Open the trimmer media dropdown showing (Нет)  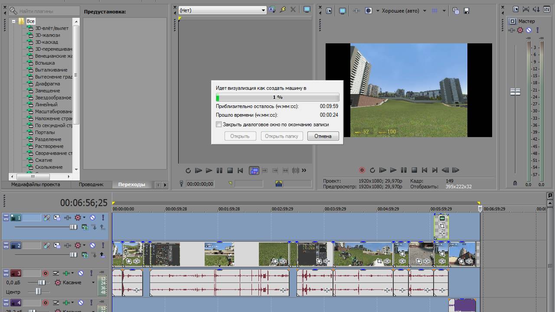click(x=222, y=10)
